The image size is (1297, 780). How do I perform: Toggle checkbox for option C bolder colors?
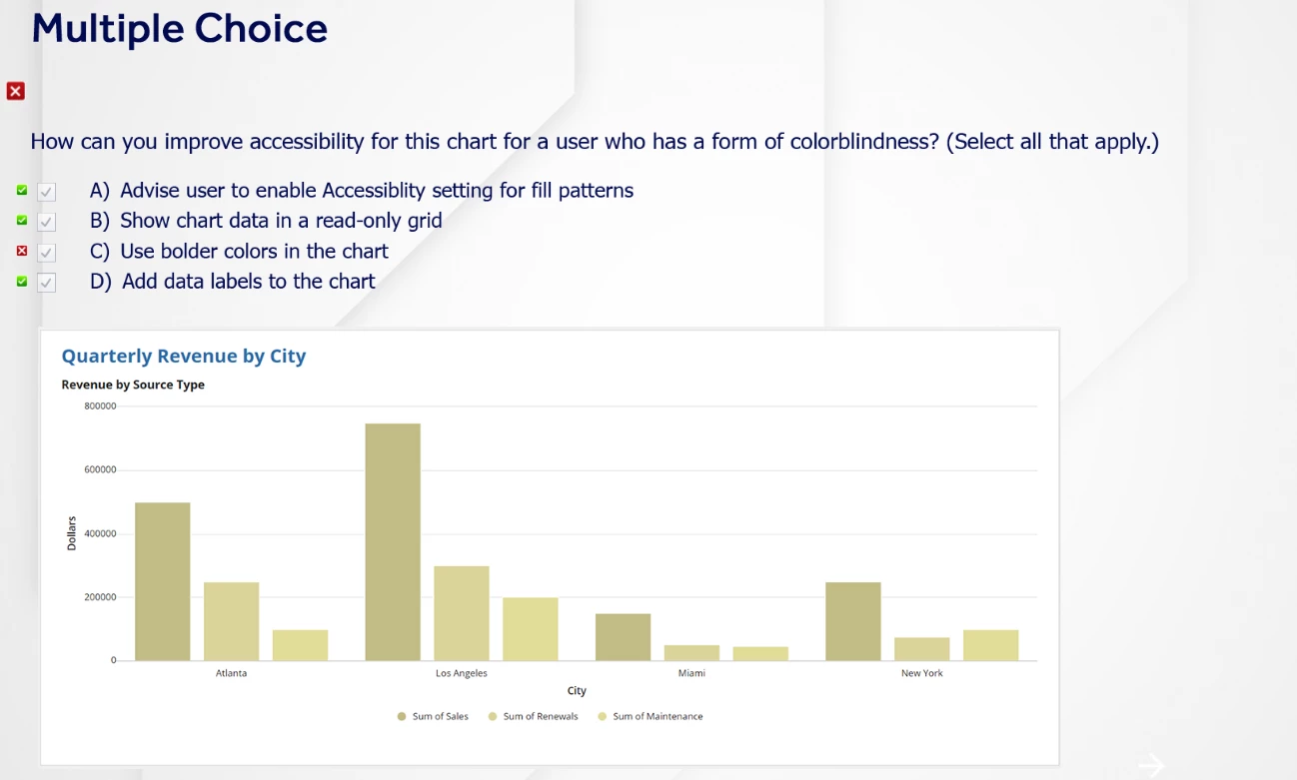coord(46,253)
